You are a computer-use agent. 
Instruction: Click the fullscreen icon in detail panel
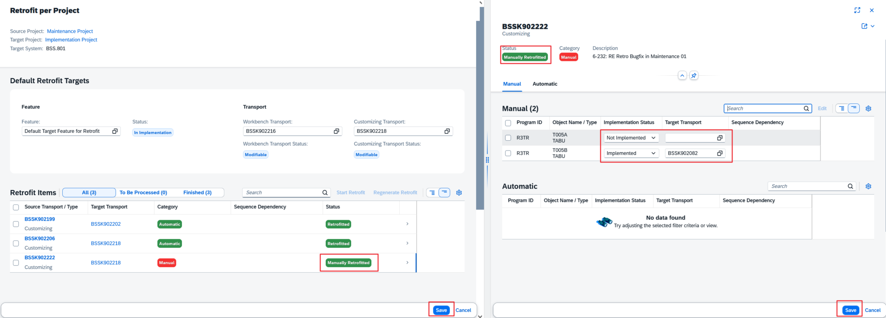point(857,10)
